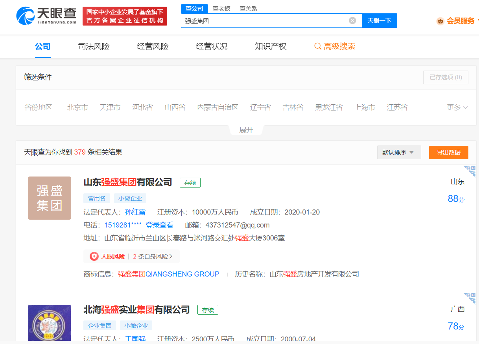Open 山东强盛集团有限公司 company page

pos(128,182)
